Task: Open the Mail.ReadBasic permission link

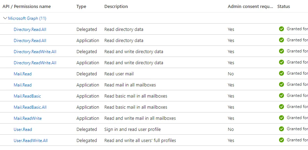Action: click(25, 96)
